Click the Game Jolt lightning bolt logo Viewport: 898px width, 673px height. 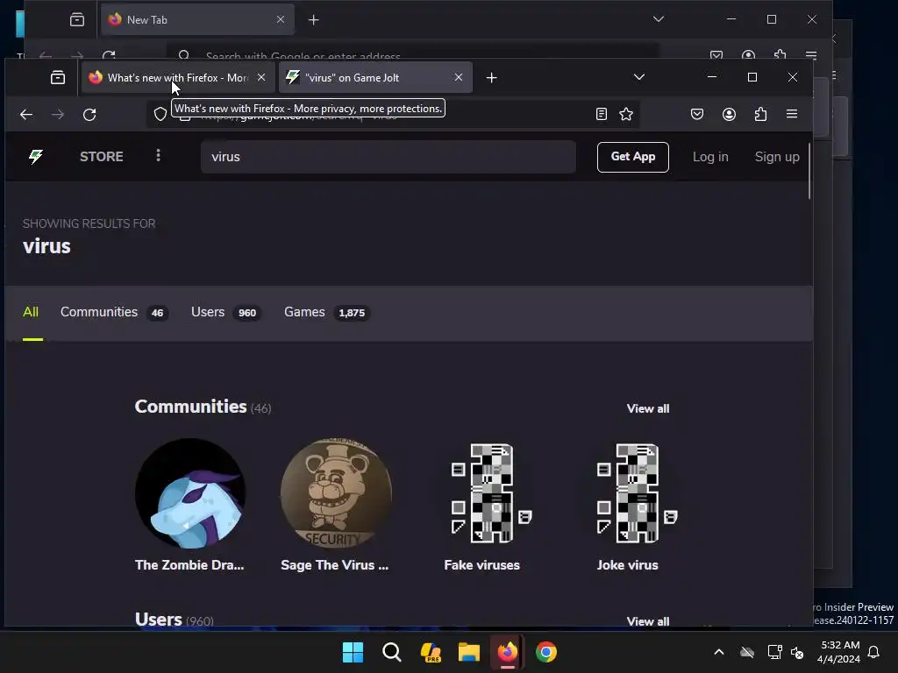[x=35, y=156]
